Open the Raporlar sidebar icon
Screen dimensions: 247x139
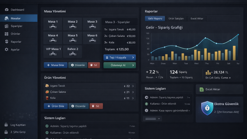click(7, 42)
